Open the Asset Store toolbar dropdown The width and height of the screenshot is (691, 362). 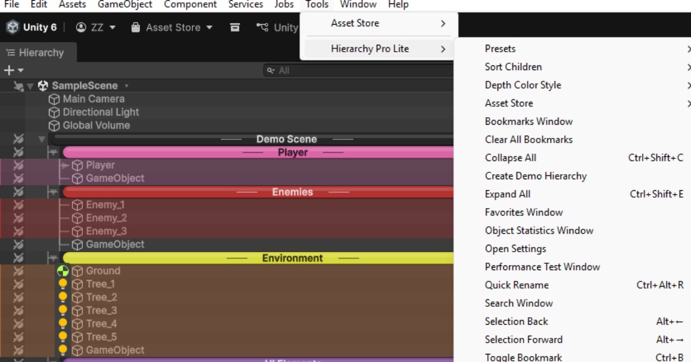tap(172, 28)
